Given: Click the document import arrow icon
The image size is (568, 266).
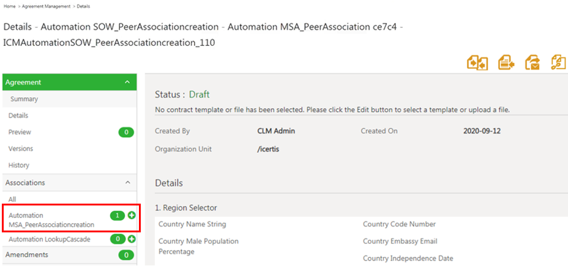Looking at the screenshot, I should (x=506, y=62).
